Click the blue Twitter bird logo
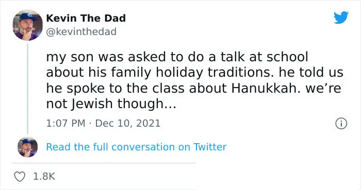The width and height of the screenshot is (361, 190). pyautogui.click(x=341, y=17)
